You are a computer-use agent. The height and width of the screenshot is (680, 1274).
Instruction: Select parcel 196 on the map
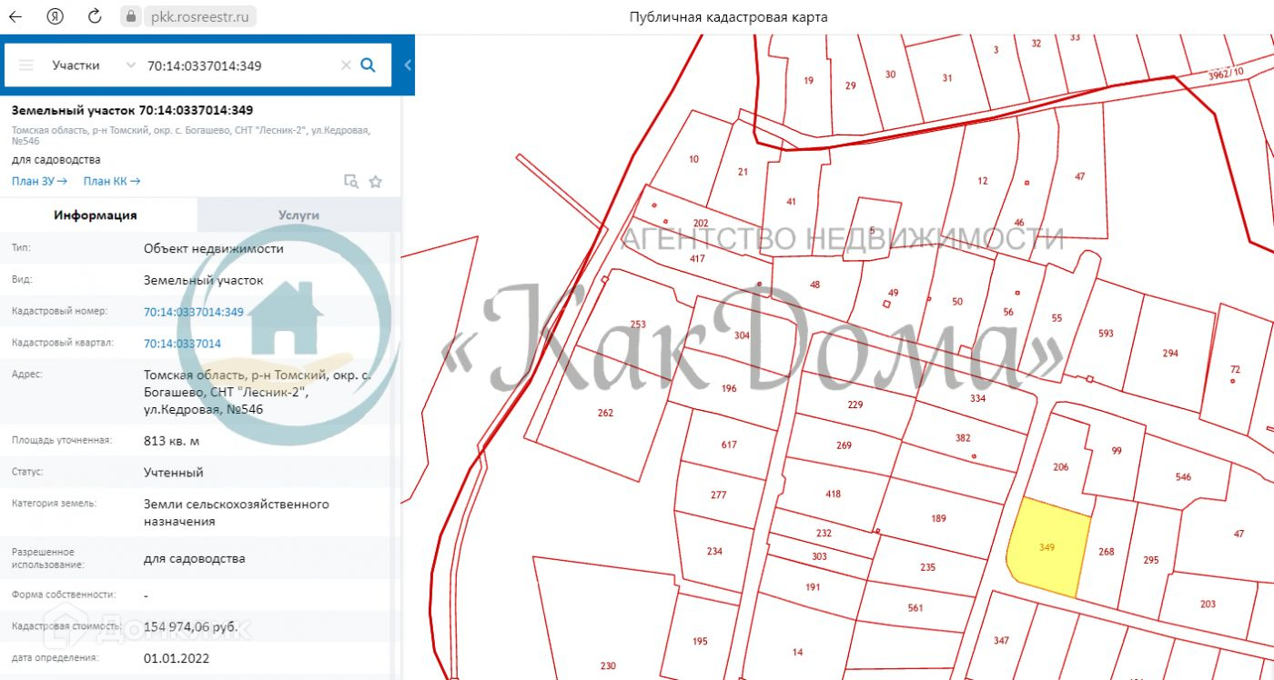point(728,388)
